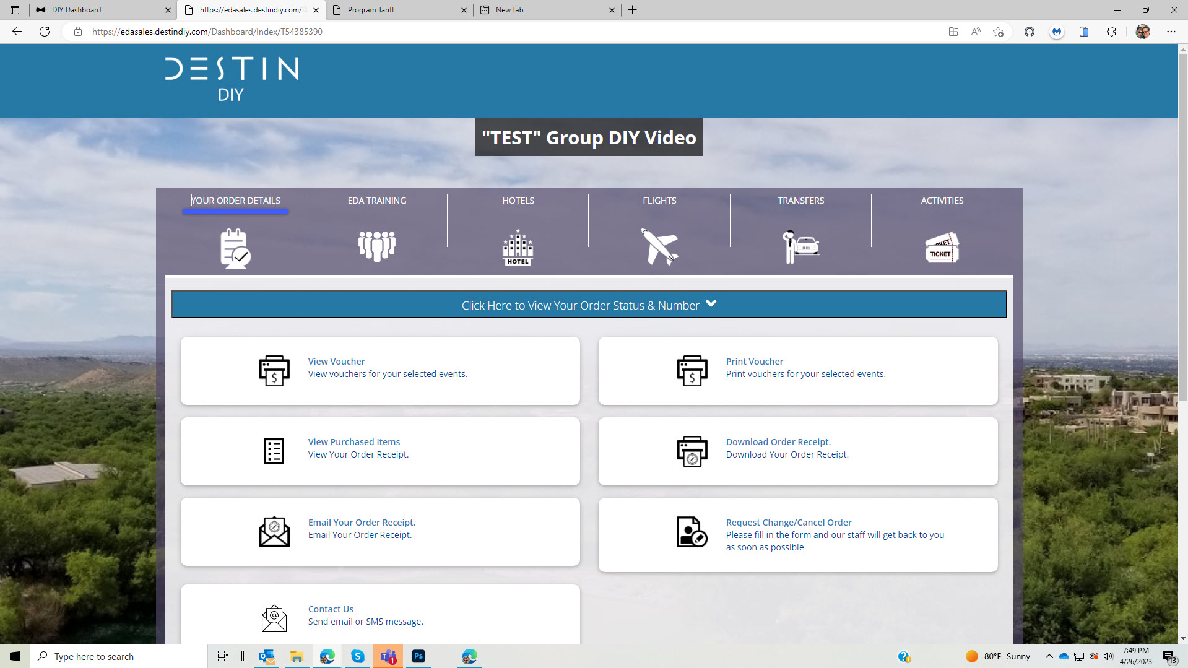Select the Your Order Details tab label
Screen dimensions: 1188x668
(235, 201)
